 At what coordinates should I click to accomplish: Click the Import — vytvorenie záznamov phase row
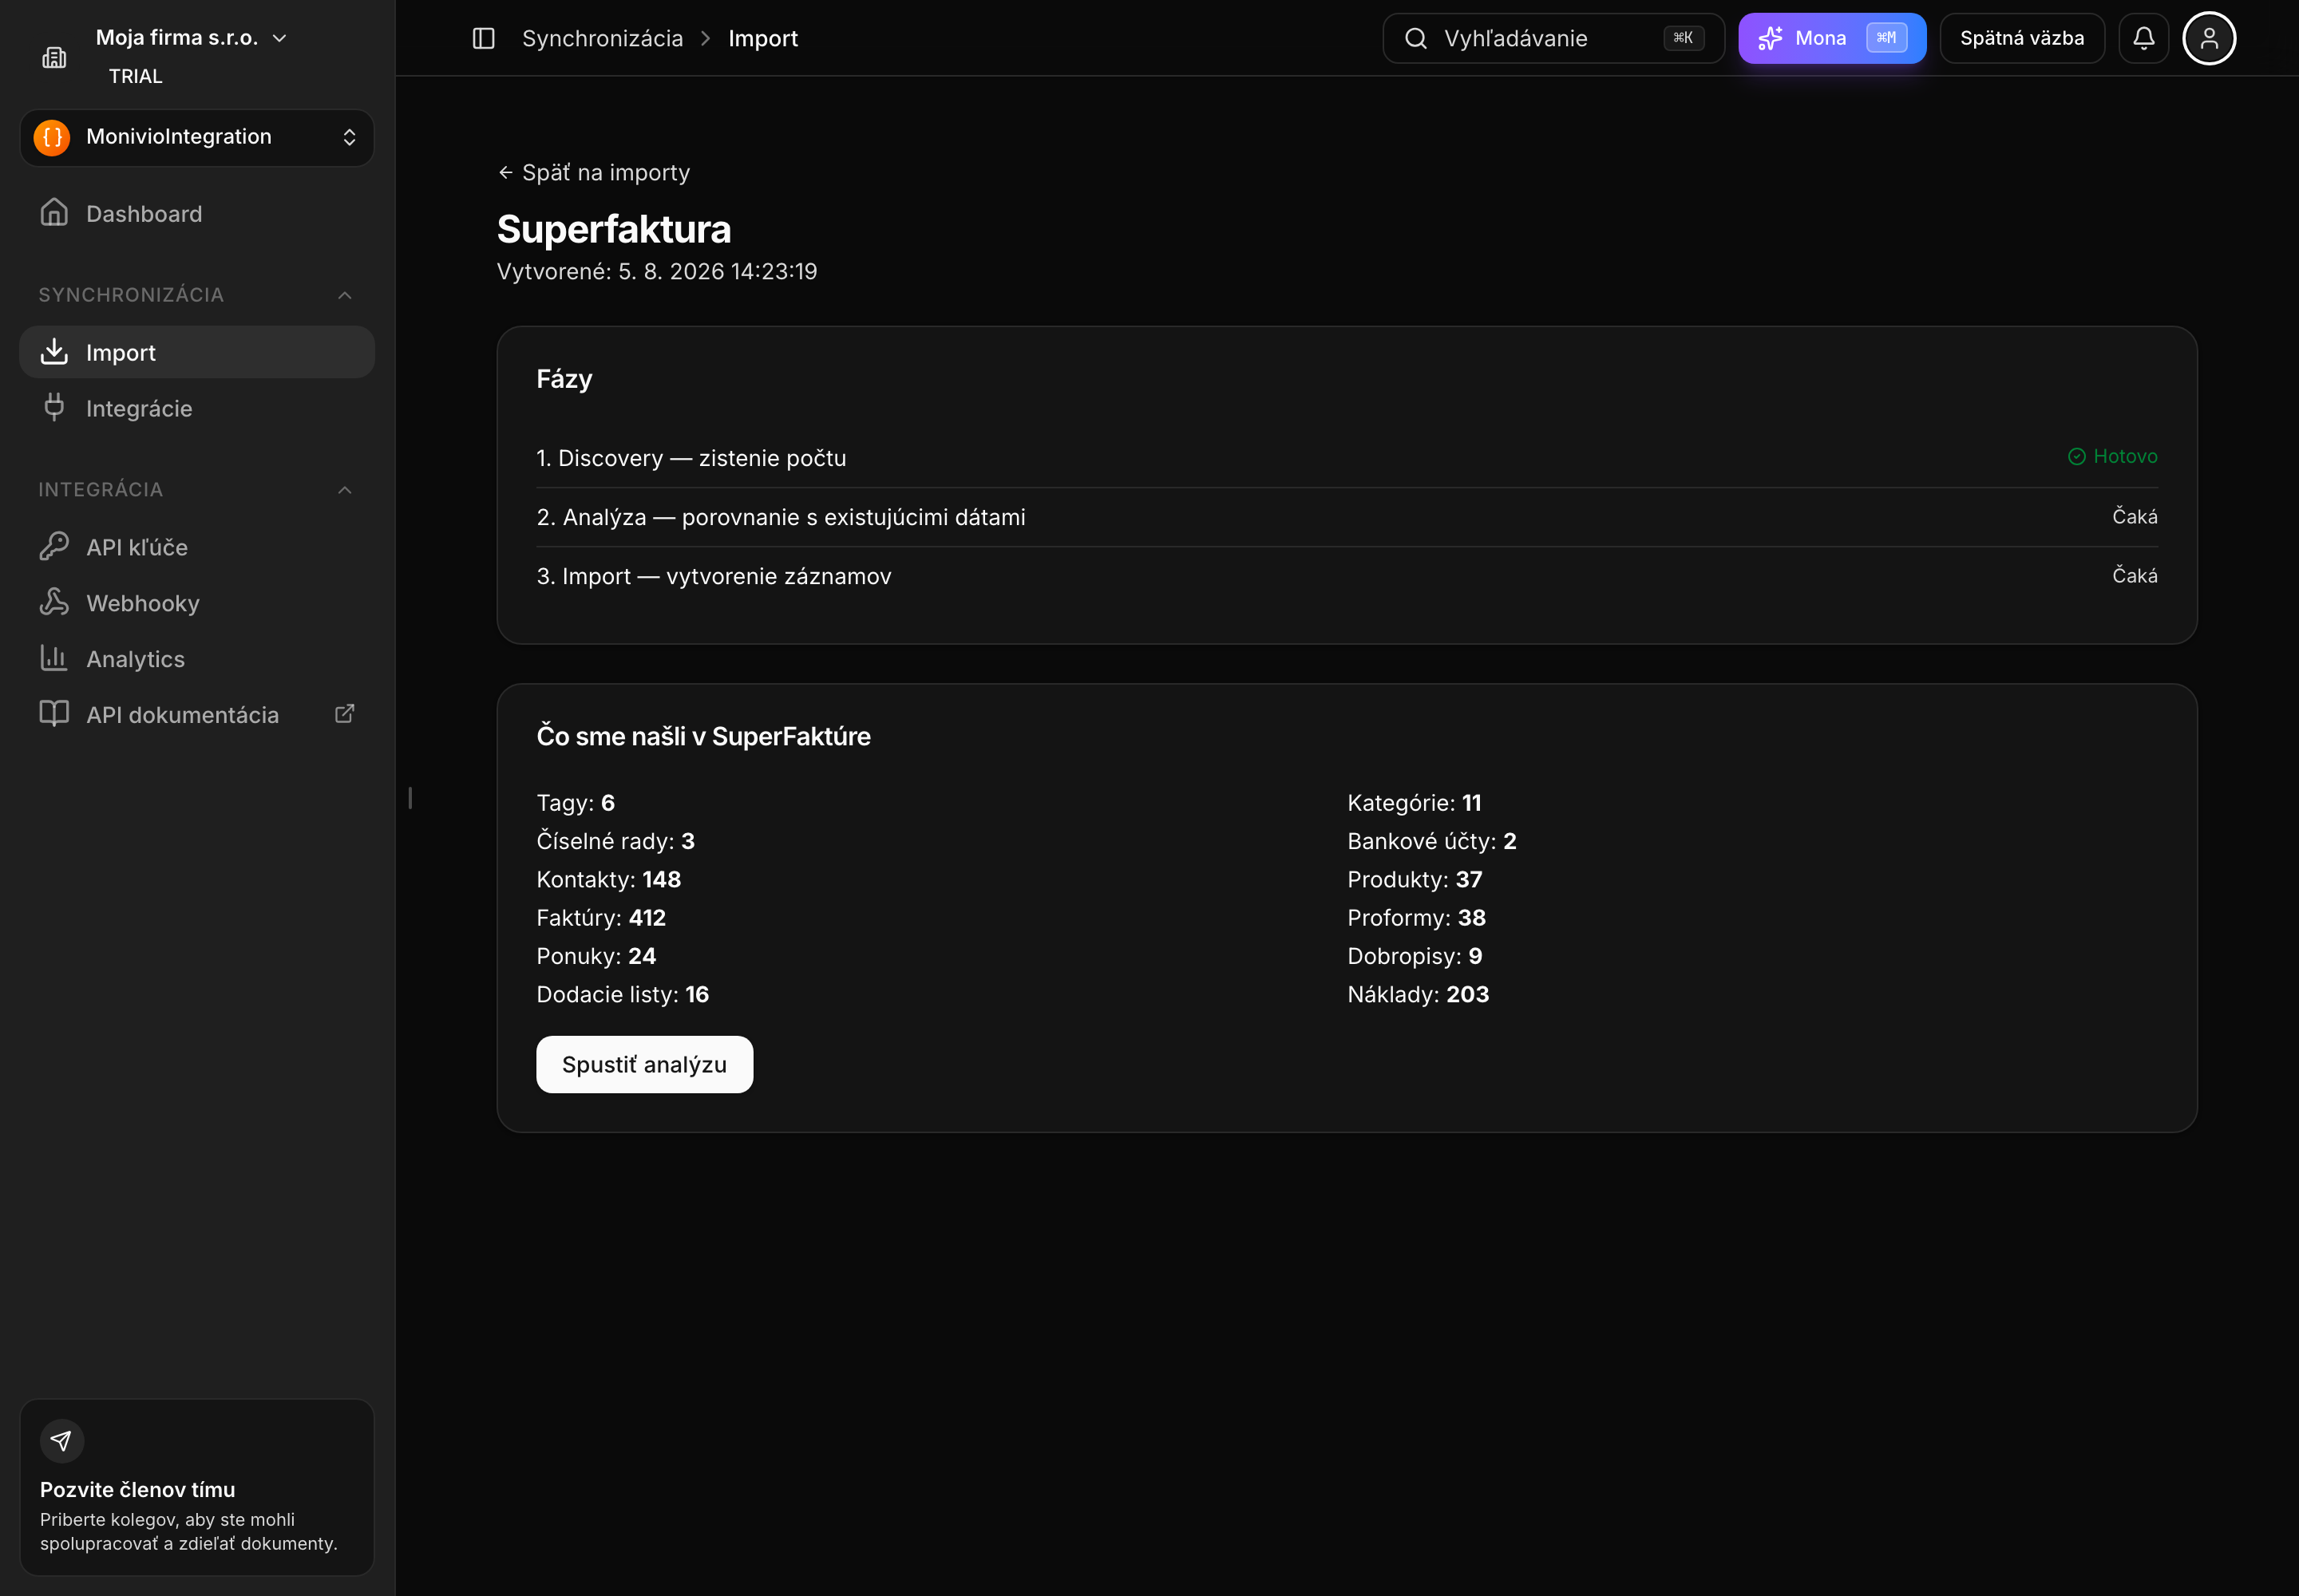pos(1347,576)
